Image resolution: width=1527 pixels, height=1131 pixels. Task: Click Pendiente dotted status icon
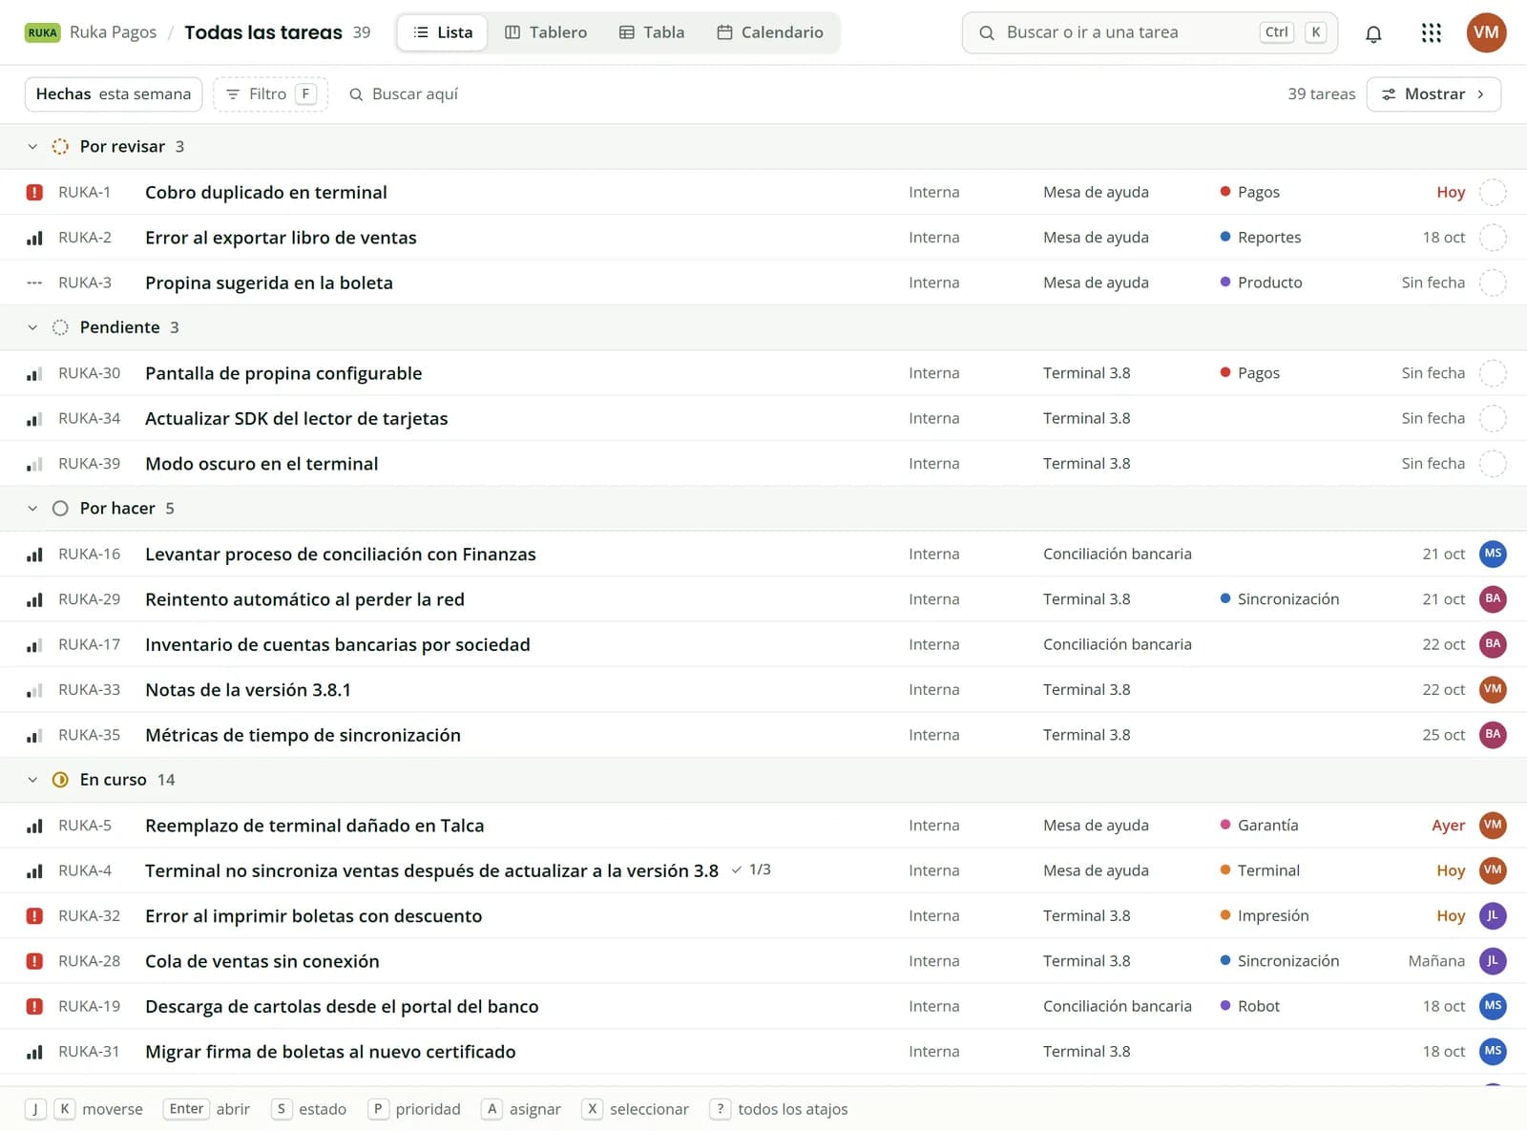click(x=60, y=327)
